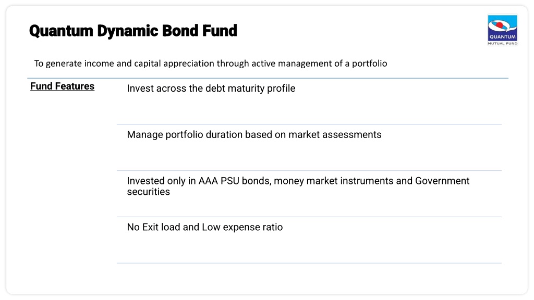Click the word 'Government' in third feature
534x300 pixels.
click(442, 181)
